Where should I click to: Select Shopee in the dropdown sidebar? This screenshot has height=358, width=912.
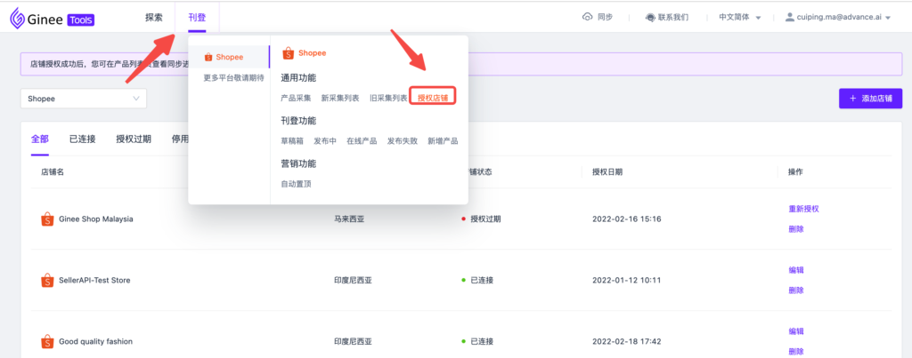(229, 58)
